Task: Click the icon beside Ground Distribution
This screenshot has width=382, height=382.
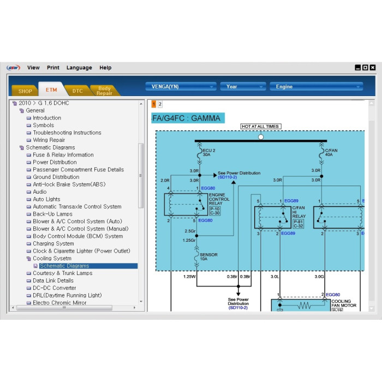Action: [29, 177]
